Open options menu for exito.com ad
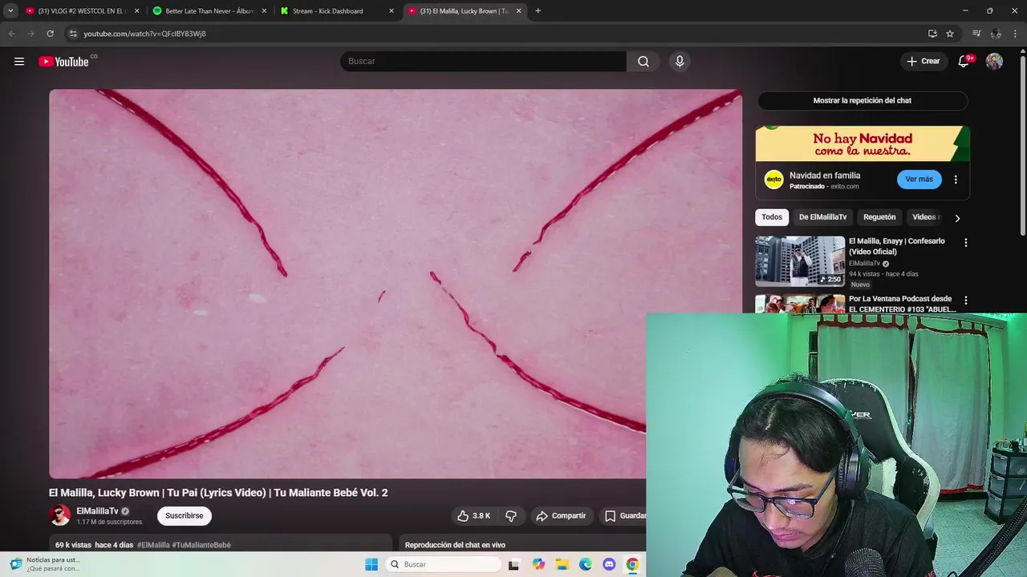The image size is (1027, 577). point(956,180)
